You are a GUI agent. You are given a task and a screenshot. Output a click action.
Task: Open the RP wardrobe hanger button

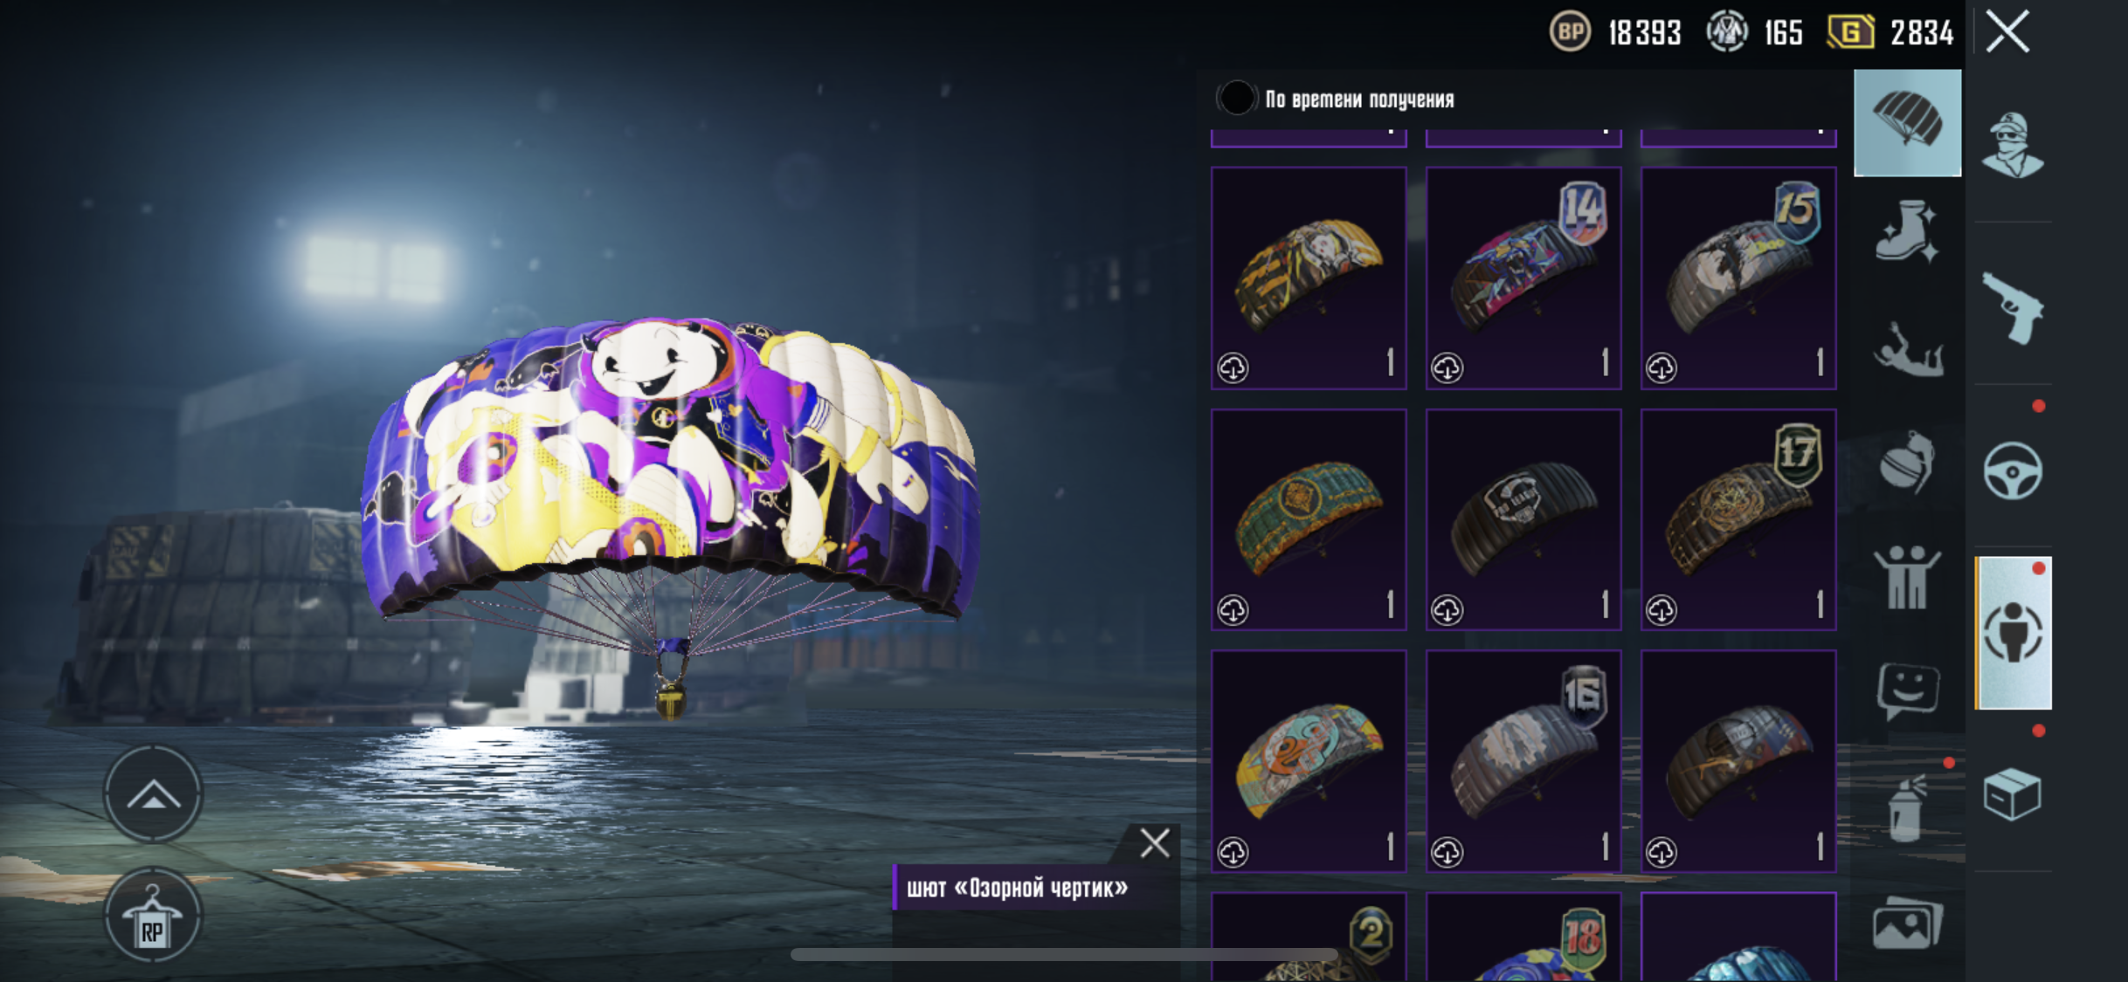(x=153, y=916)
